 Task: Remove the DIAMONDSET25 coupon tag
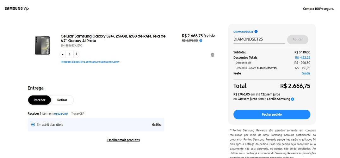point(256,32)
